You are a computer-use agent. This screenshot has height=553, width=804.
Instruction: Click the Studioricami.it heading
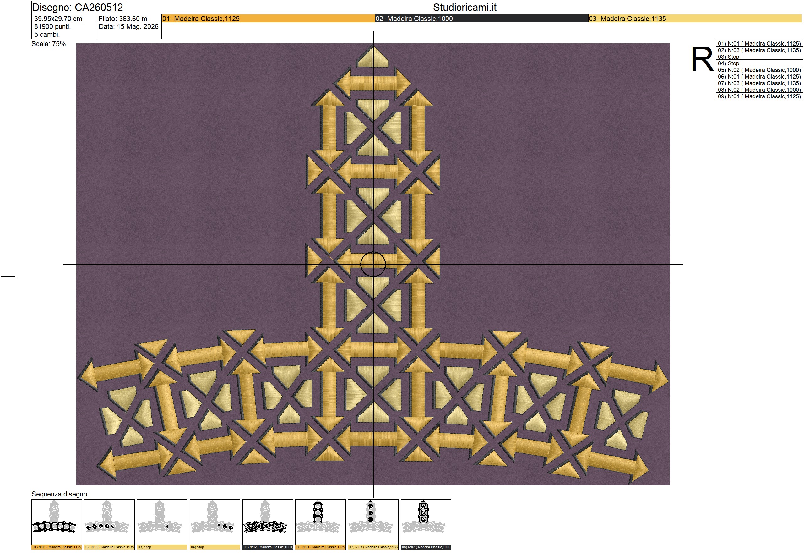465,7
